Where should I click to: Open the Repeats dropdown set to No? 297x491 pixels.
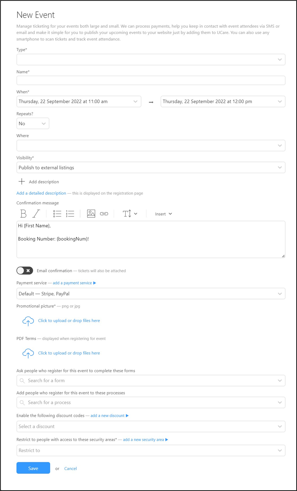click(32, 124)
